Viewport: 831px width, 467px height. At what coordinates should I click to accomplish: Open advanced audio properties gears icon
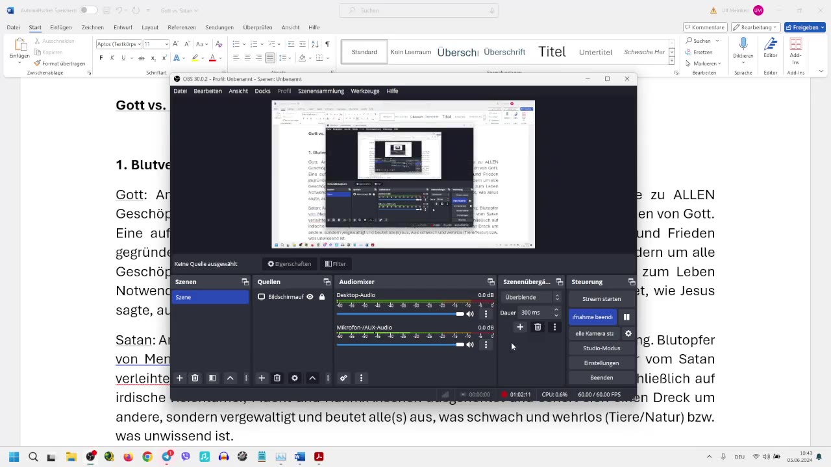coord(344,378)
